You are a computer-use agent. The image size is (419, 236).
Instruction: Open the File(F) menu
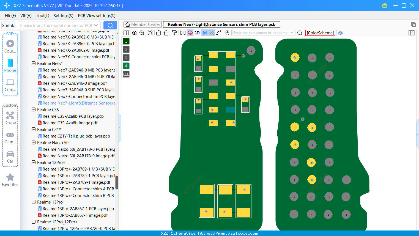click(10, 16)
